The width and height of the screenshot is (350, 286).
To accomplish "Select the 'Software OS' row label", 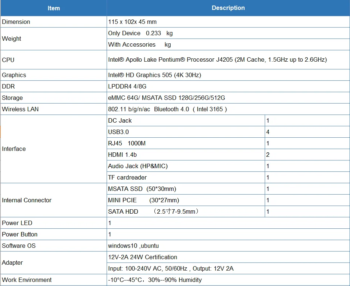I will click(54, 246).
